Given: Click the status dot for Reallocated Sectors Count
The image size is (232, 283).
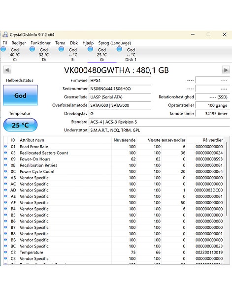Looking at the screenshot, I should tap(5, 153).
